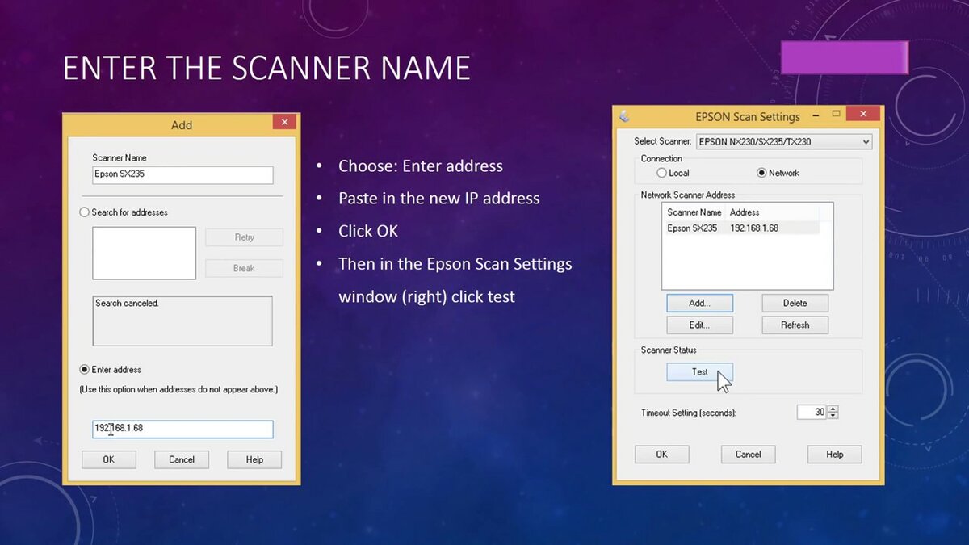Decrease the Timeout Setting with down arrow
This screenshot has height=545, width=969.
pyautogui.click(x=833, y=416)
